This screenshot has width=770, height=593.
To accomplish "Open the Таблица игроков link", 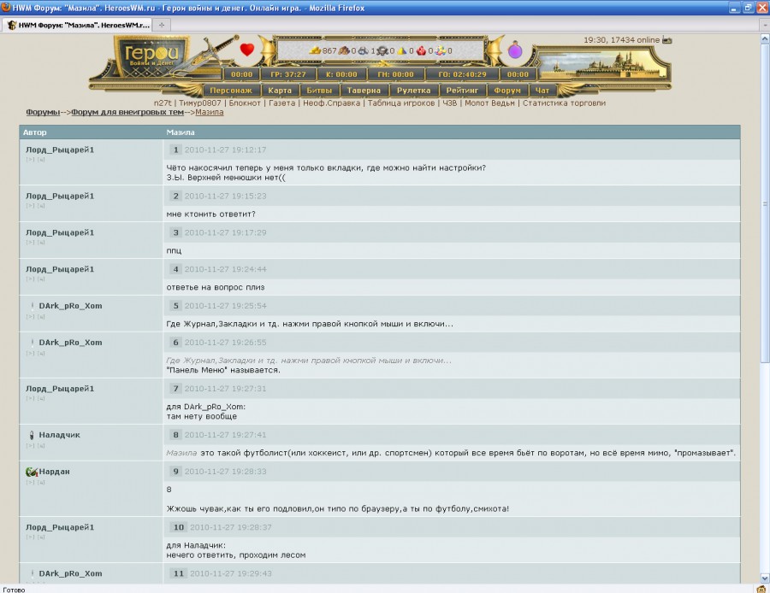I will tap(400, 103).
